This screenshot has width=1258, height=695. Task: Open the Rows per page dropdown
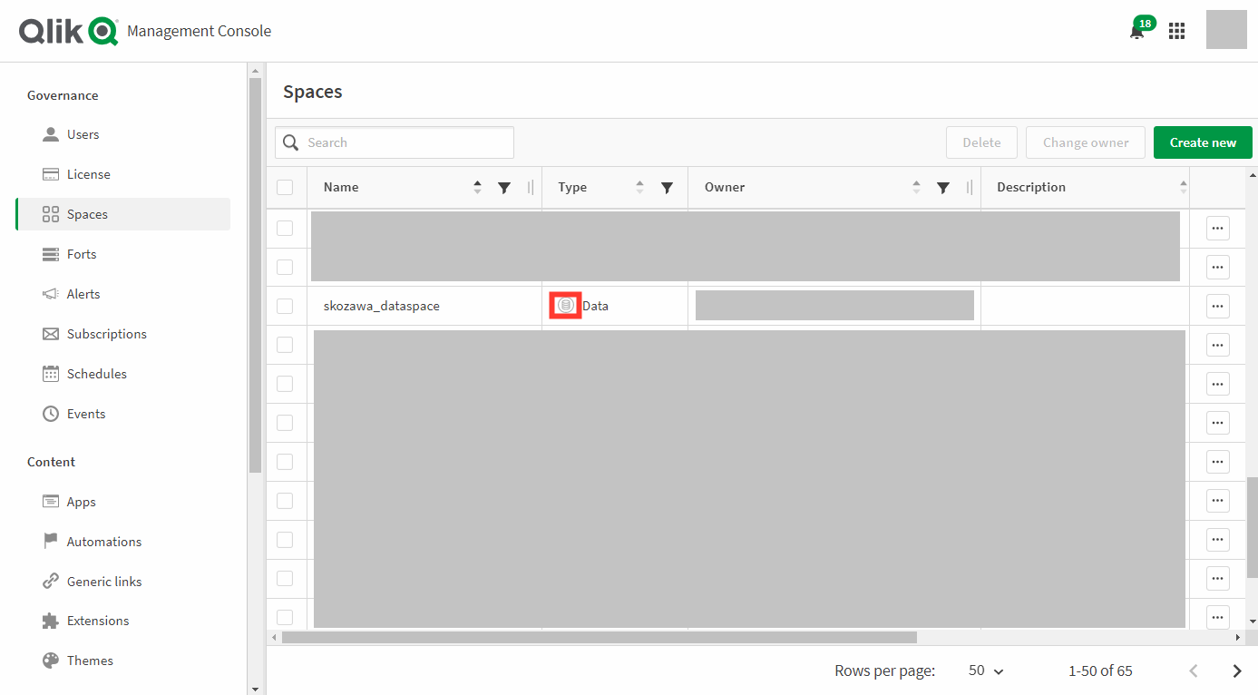984,671
